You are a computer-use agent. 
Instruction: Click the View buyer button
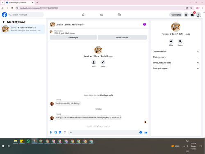pyautogui.click(x=73, y=37)
